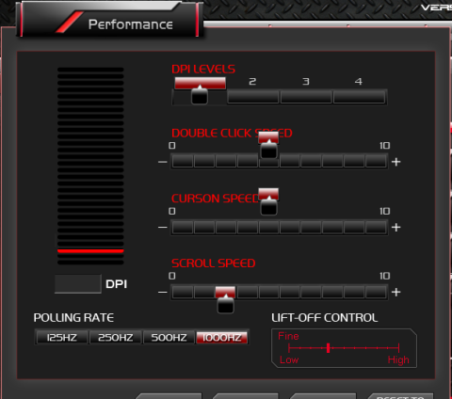This screenshot has width=452, height=399.
Task: Click the DPI level 1 slider handle
Action: pos(200,94)
